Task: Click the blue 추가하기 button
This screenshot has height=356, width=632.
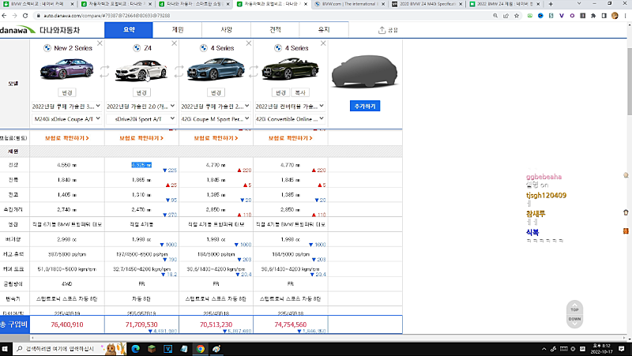Action: pos(364,105)
